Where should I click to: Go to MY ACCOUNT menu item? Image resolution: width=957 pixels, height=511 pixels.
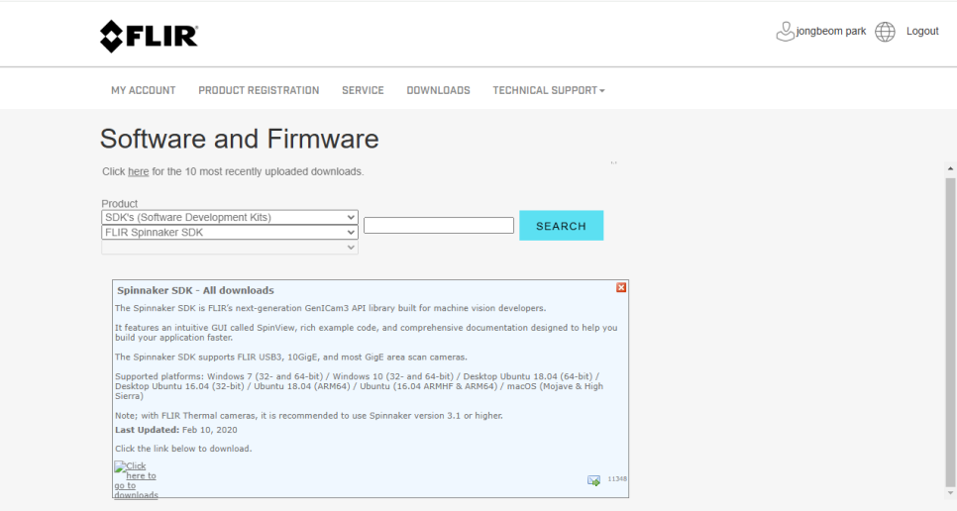pos(144,90)
